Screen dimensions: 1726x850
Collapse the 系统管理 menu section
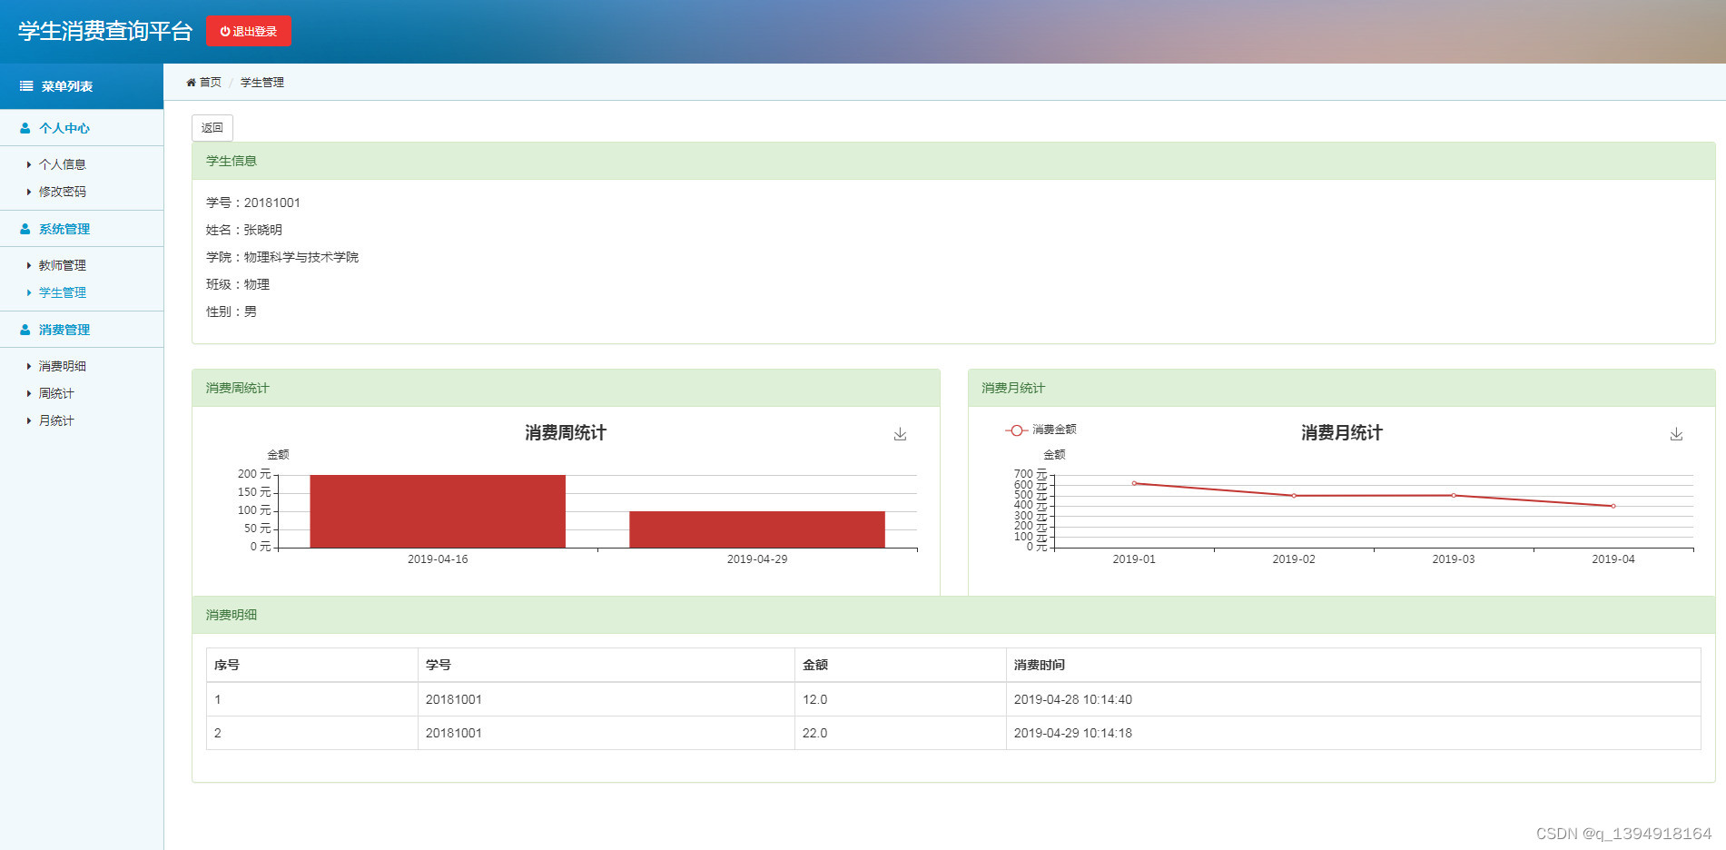pos(82,229)
